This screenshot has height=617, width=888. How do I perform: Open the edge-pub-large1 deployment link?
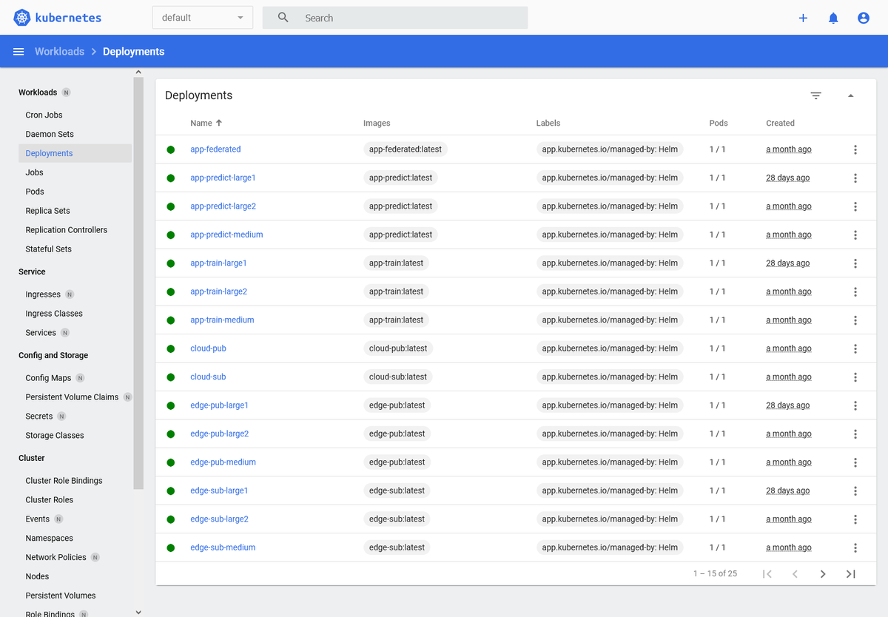tap(219, 405)
